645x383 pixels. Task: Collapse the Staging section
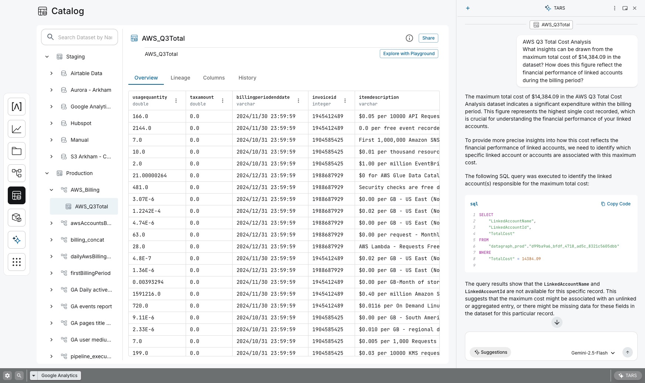coord(47,57)
